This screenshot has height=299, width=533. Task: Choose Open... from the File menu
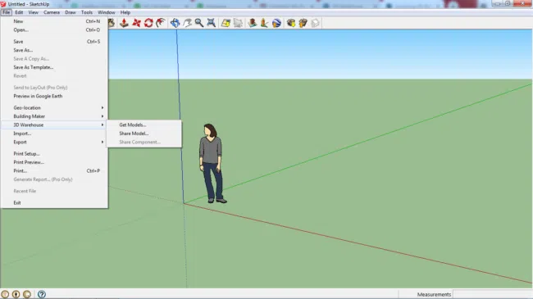54,29
